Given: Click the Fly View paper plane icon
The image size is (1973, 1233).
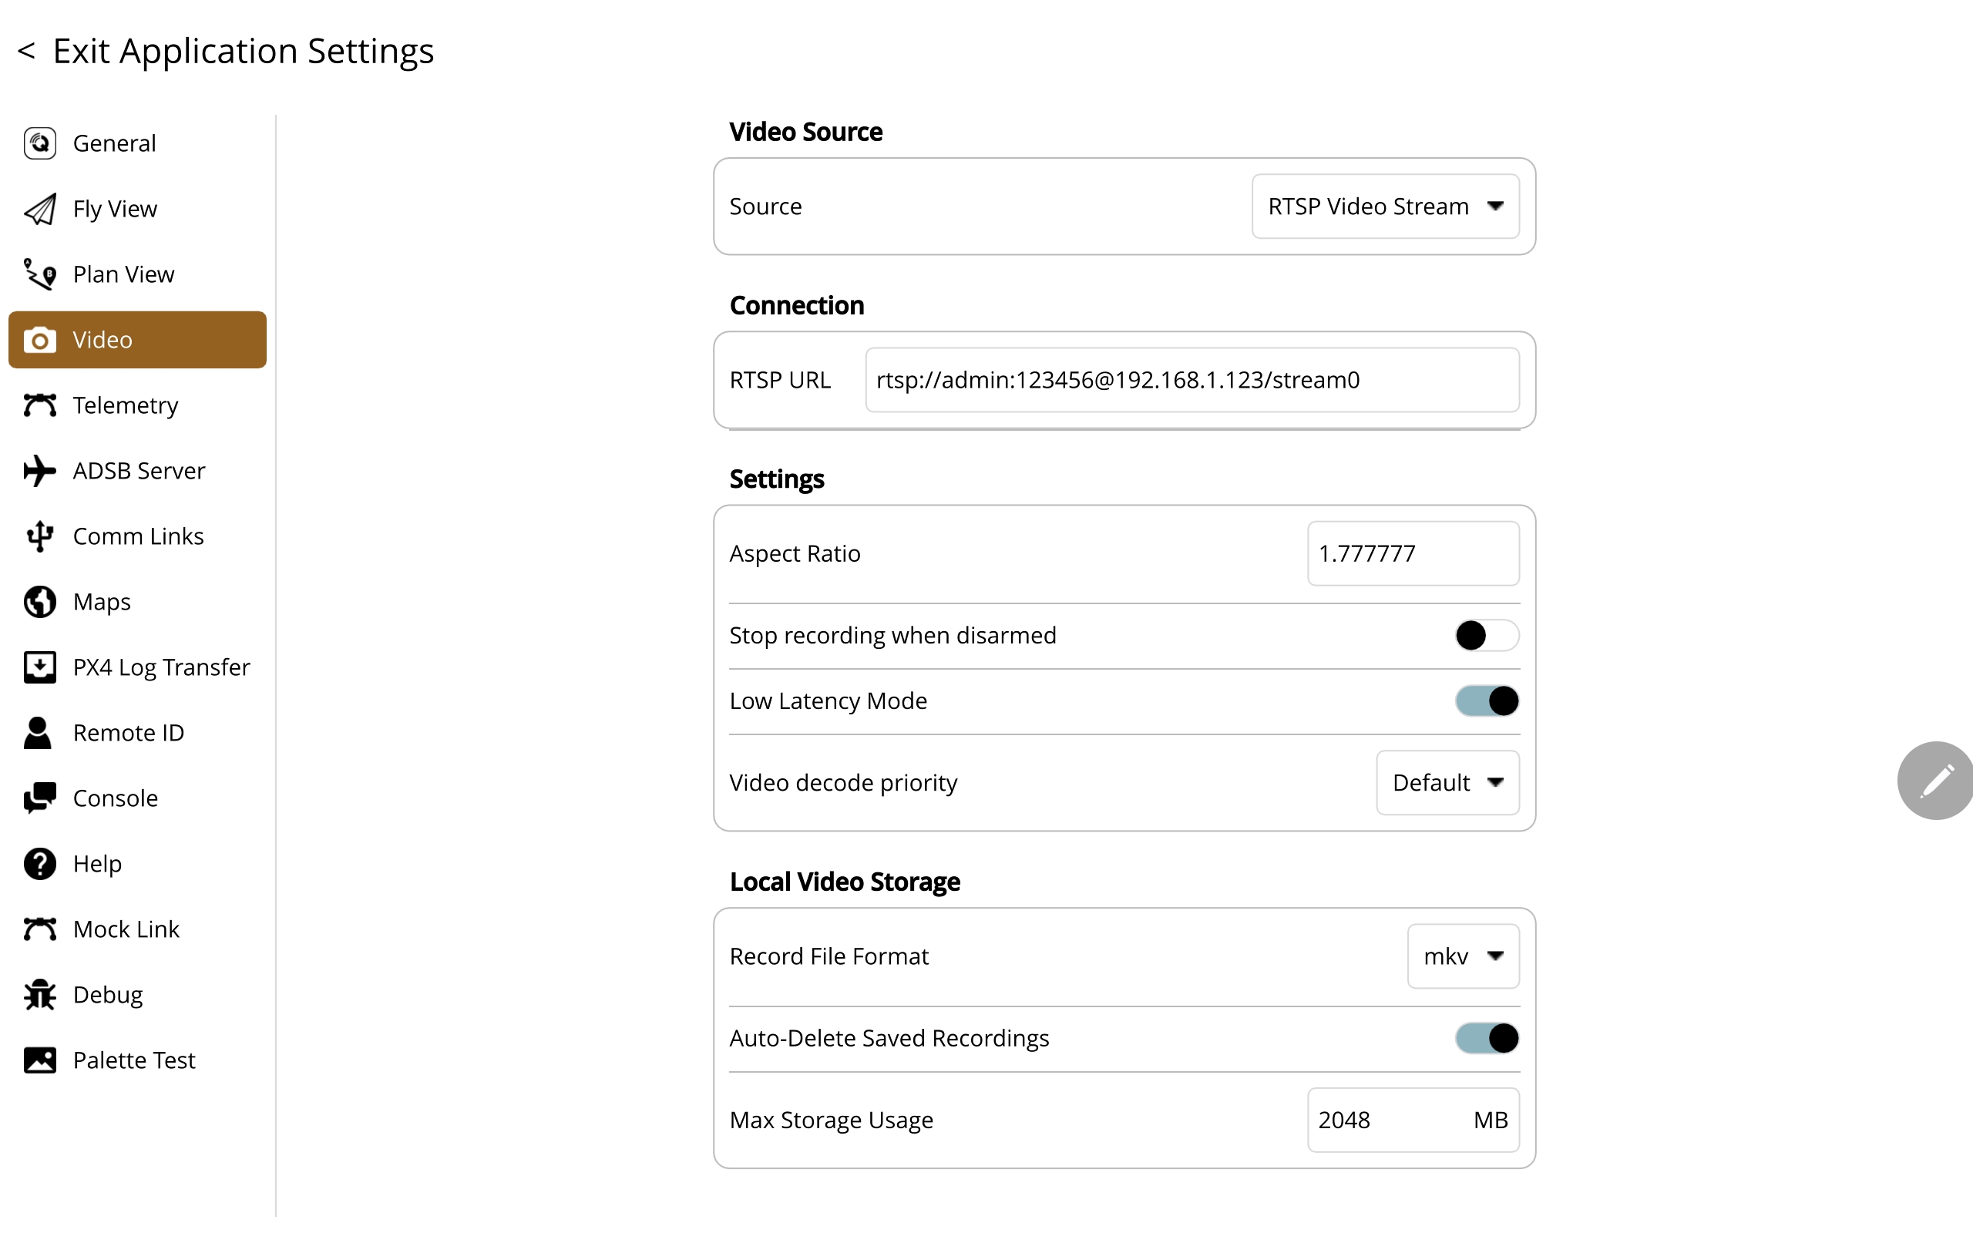Looking at the screenshot, I should tap(39, 209).
